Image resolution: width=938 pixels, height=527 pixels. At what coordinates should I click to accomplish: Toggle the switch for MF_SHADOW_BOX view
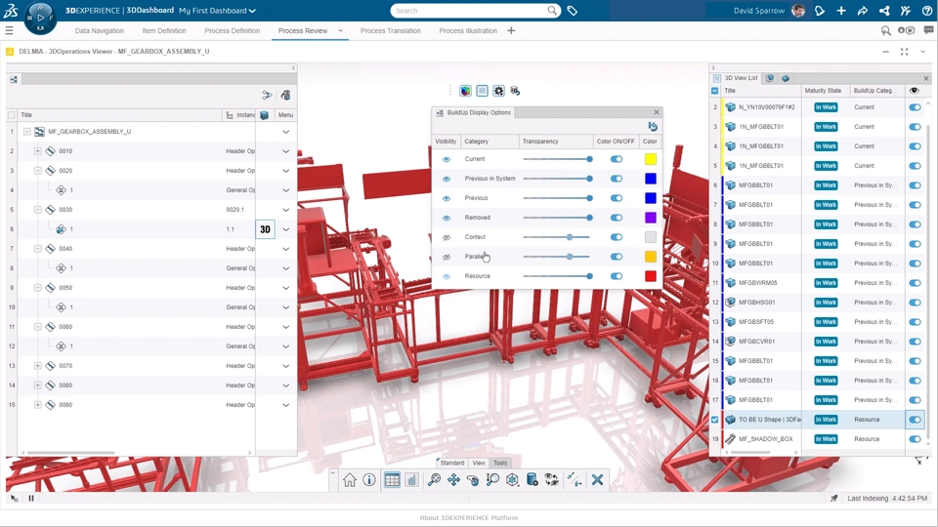915,439
